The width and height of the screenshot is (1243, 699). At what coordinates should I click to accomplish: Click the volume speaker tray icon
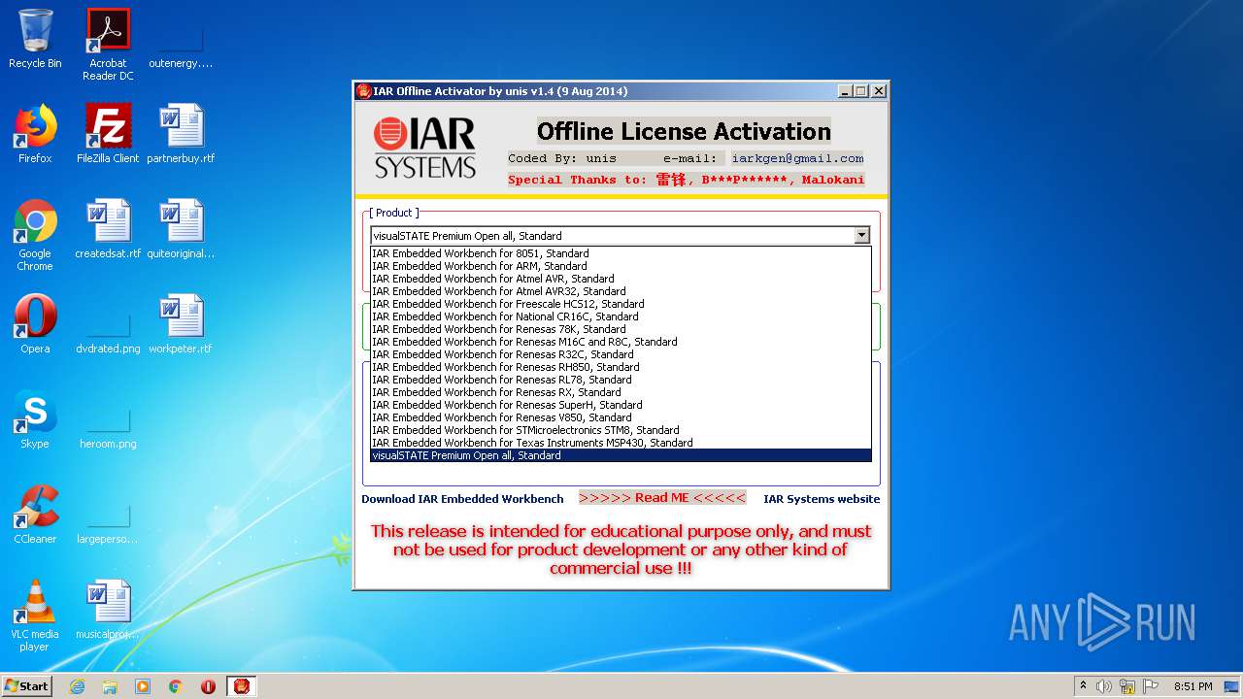point(1104,686)
